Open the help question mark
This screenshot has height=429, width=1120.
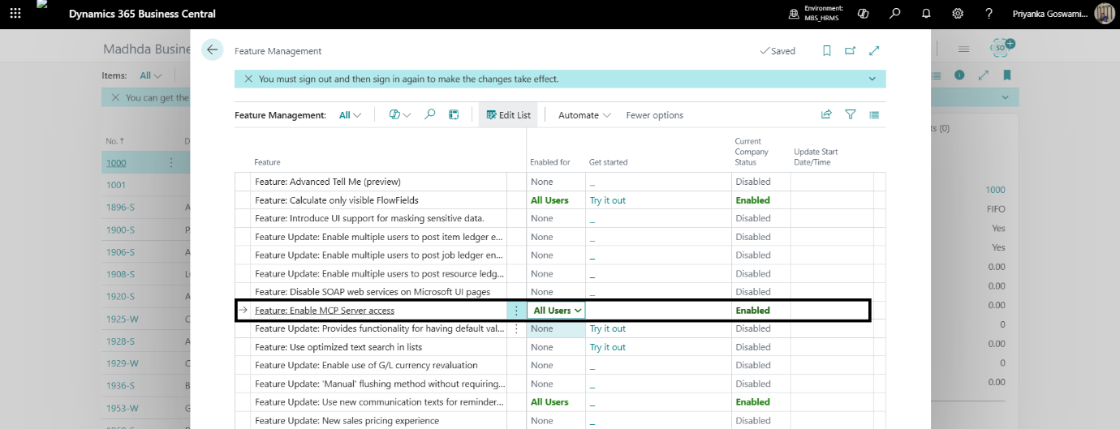(989, 14)
